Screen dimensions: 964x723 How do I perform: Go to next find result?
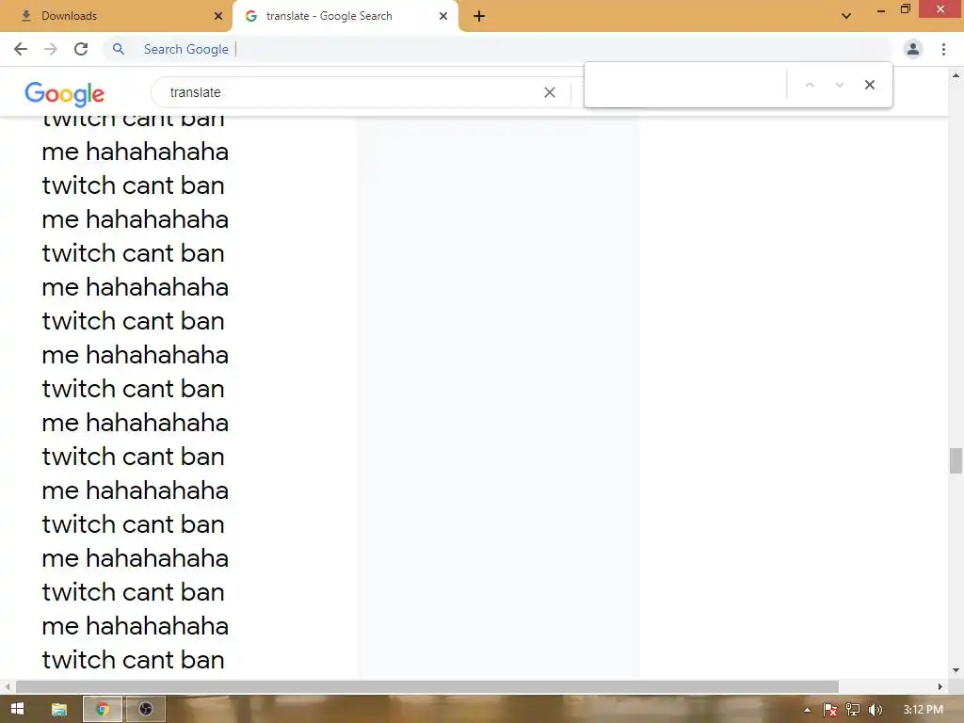click(839, 85)
